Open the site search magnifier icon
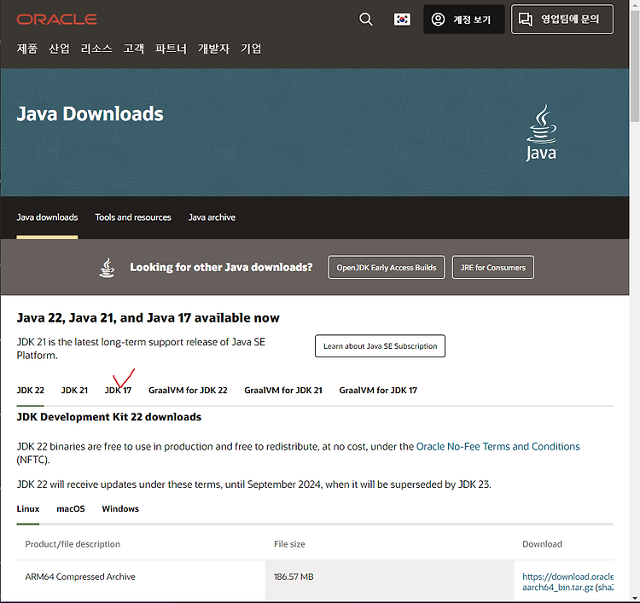The height and width of the screenshot is (603, 640). point(366,19)
